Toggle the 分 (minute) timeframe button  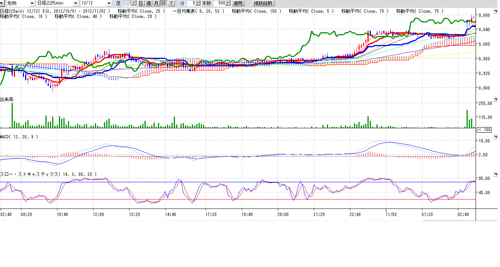point(163,3)
